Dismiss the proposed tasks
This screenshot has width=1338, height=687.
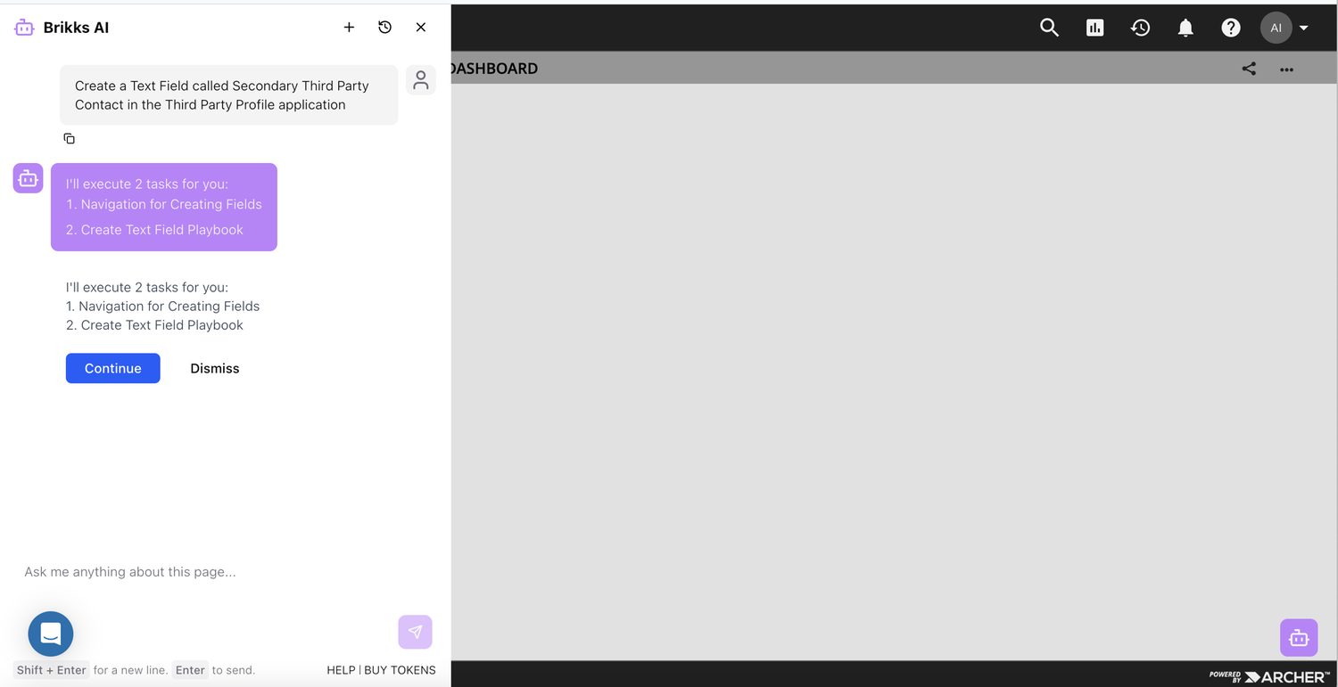[215, 368]
